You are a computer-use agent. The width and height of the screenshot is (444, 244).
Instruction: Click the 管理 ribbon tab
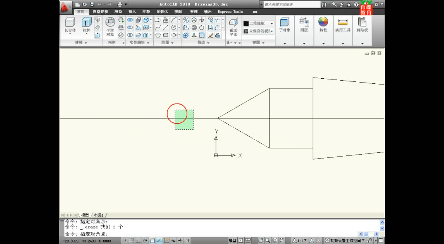click(194, 12)
